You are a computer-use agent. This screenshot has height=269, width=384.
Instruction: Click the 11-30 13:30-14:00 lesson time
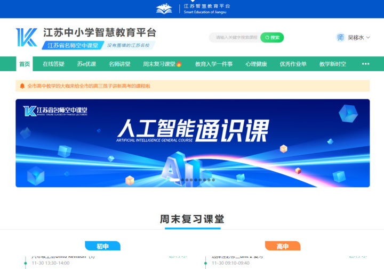click(x=51, y=263)
